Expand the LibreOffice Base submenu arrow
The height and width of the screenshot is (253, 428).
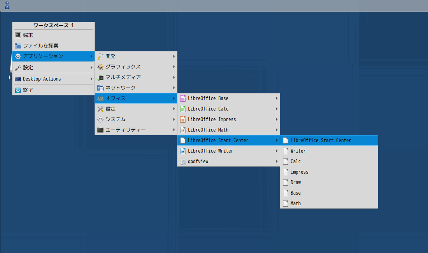(277, 98)
